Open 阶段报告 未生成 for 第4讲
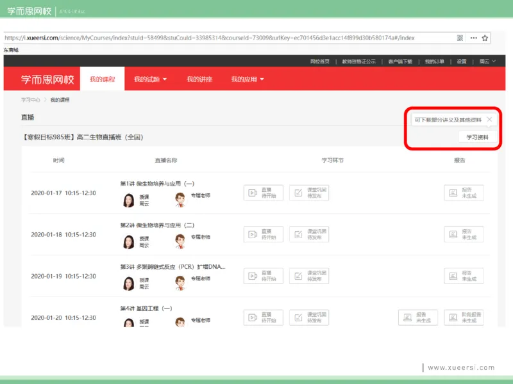Viewport: 513px width, 384px height. click(x=464, y=317)
